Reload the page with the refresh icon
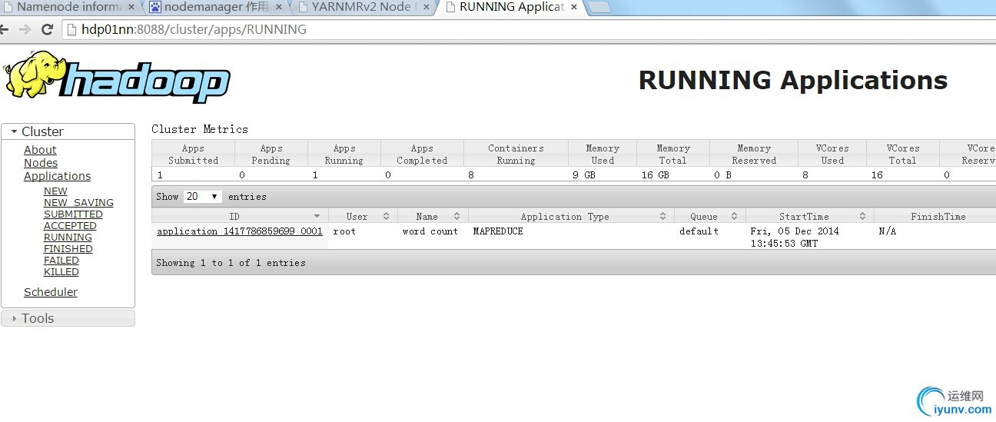Image resolution: width=996 pixels, height=422 pixels. click(x=47, y=29)
